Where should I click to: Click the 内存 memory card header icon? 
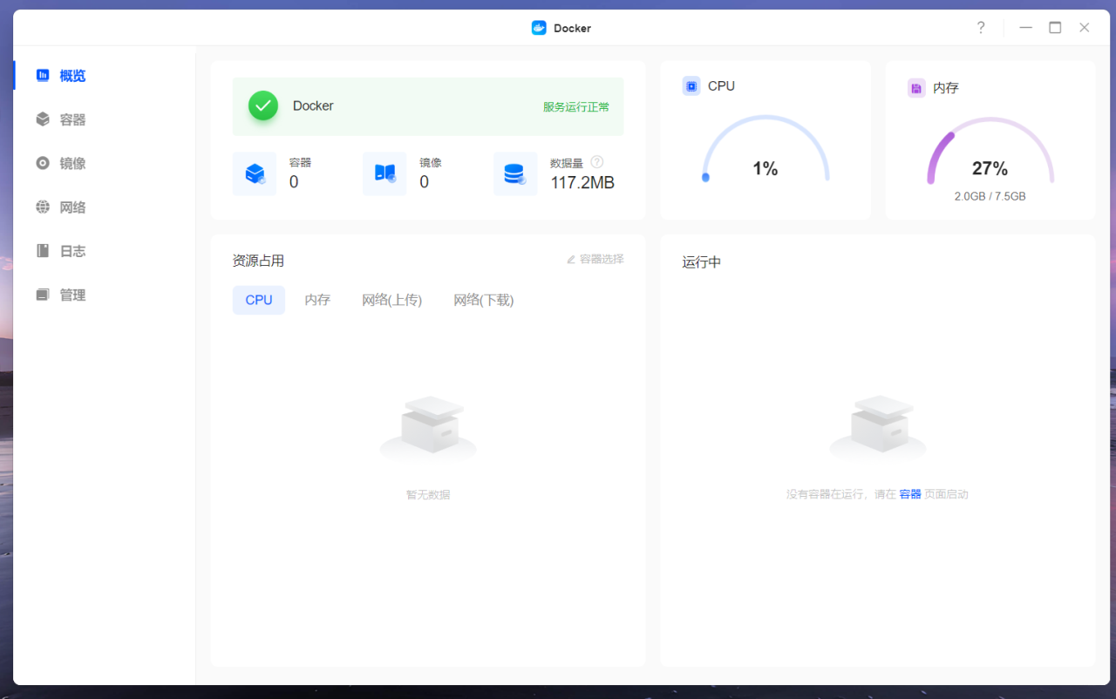click(x=916, y=87)
